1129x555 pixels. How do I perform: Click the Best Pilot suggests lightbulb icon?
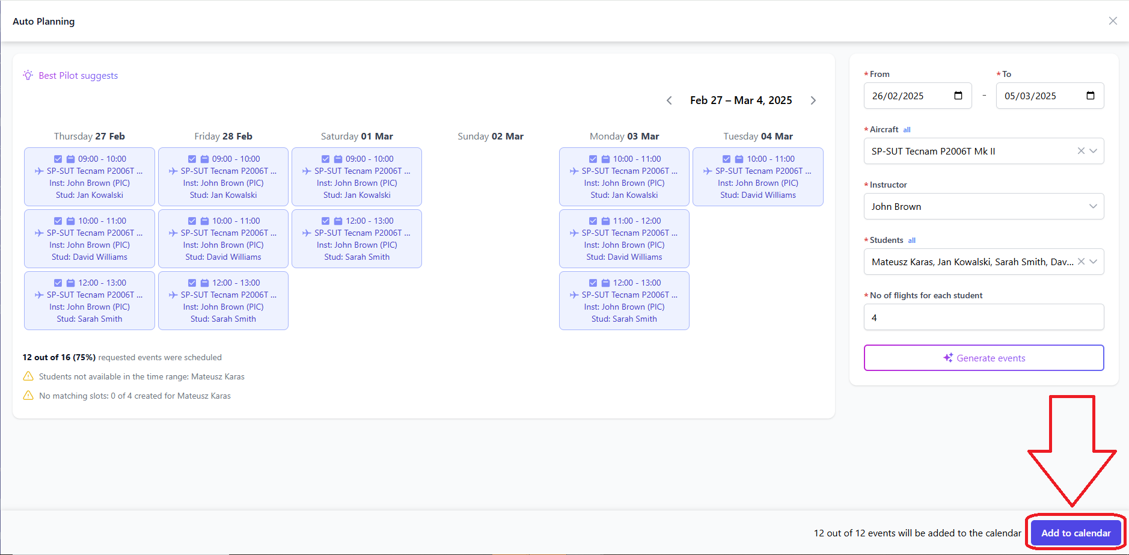pos(28,75)
